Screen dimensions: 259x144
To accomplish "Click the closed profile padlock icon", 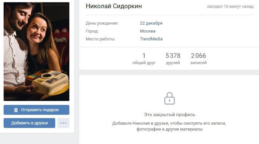I will point(170,98).
